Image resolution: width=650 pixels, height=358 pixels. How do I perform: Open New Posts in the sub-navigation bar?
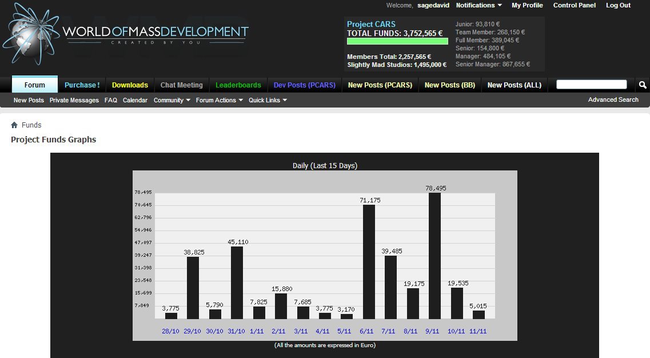[x=29, y=100]
